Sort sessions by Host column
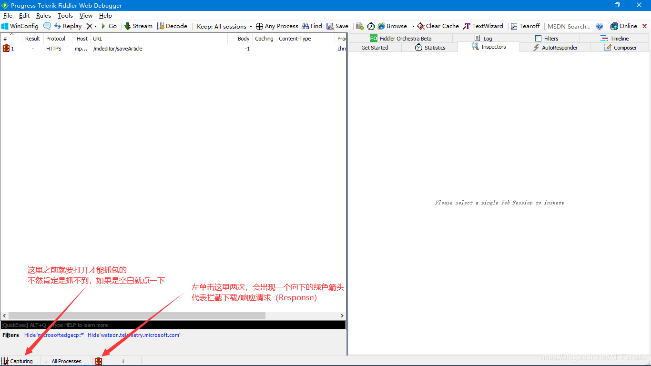 [x=81, y=39]
